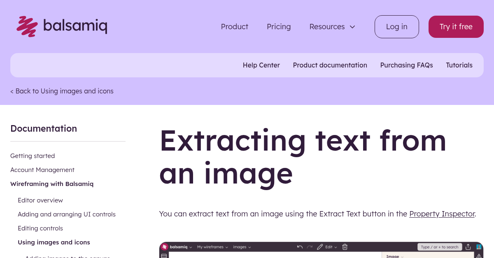Expand the Resources dropdown menu
This screenshot has height=258, width=494.
[x=332, y=27]
